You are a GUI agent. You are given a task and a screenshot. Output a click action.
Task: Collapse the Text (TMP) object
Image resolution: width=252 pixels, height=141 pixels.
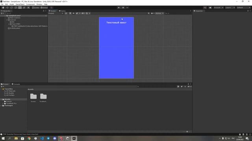pos(9,24)
